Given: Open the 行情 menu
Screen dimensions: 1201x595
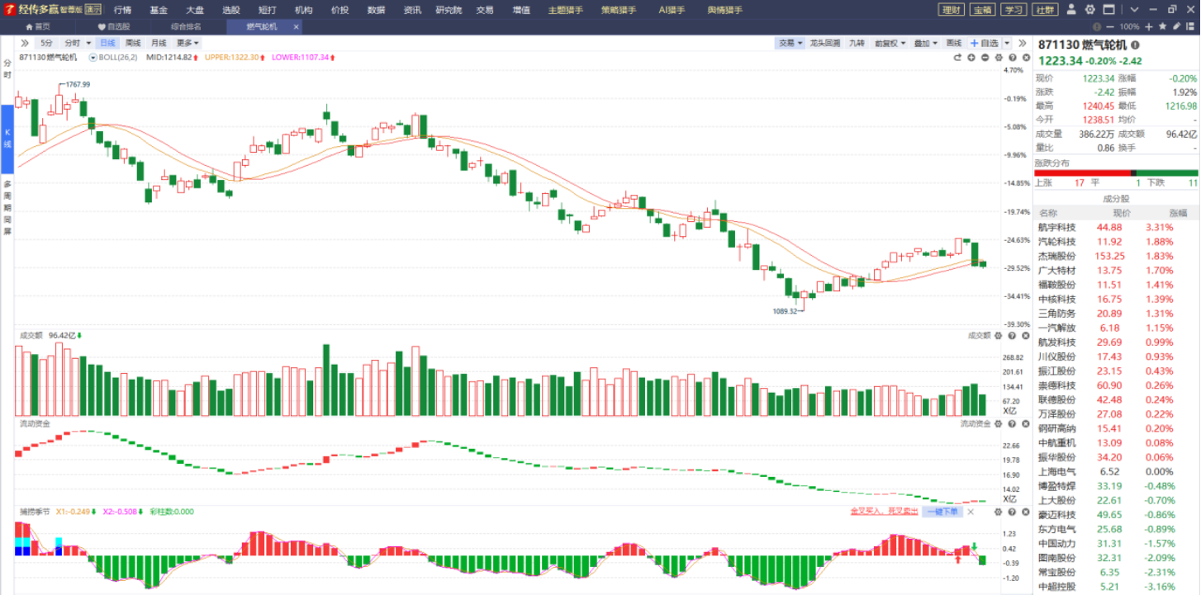Looking at the screenshot, I should [x=122, y=10].
